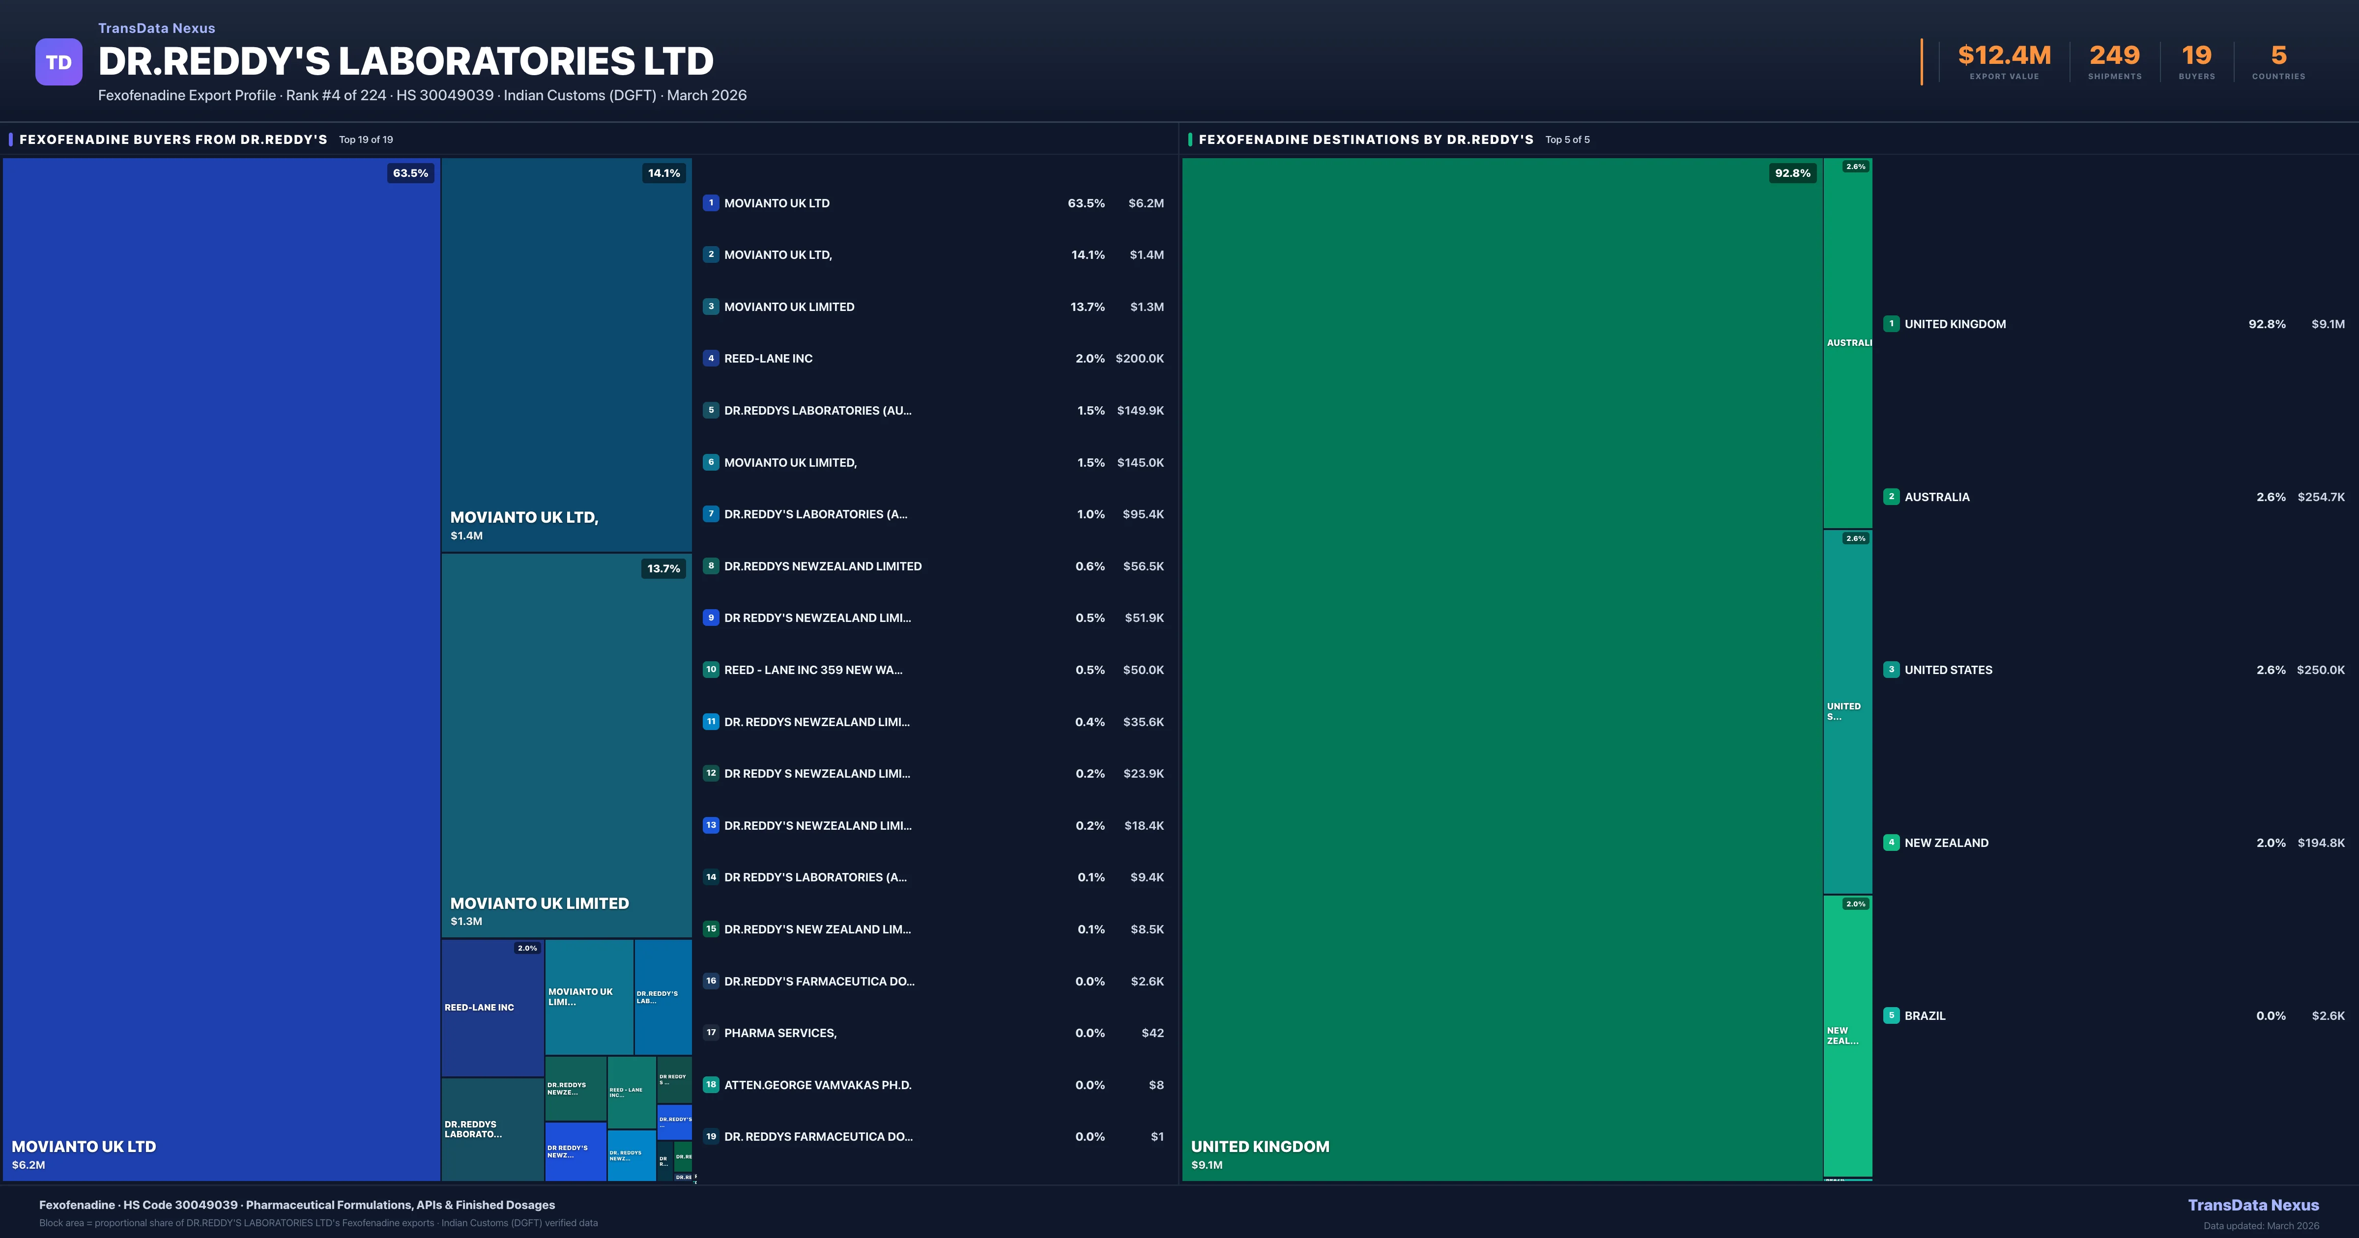This screenshot has width=2359, height=1238.
Task: Expand the Top 19 of 19 buyers list
Action: pyautogui.click(x=365, y=139)
